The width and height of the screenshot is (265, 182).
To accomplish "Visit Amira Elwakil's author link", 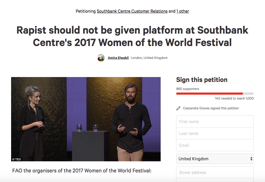I will 118,58.
